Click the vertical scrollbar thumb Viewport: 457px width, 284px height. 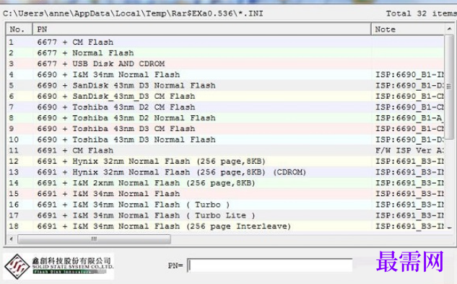449,87
